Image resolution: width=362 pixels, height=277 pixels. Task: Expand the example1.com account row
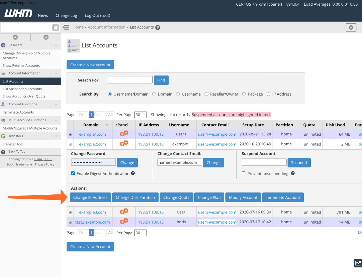pyautogui.click(x=70, y=135)
